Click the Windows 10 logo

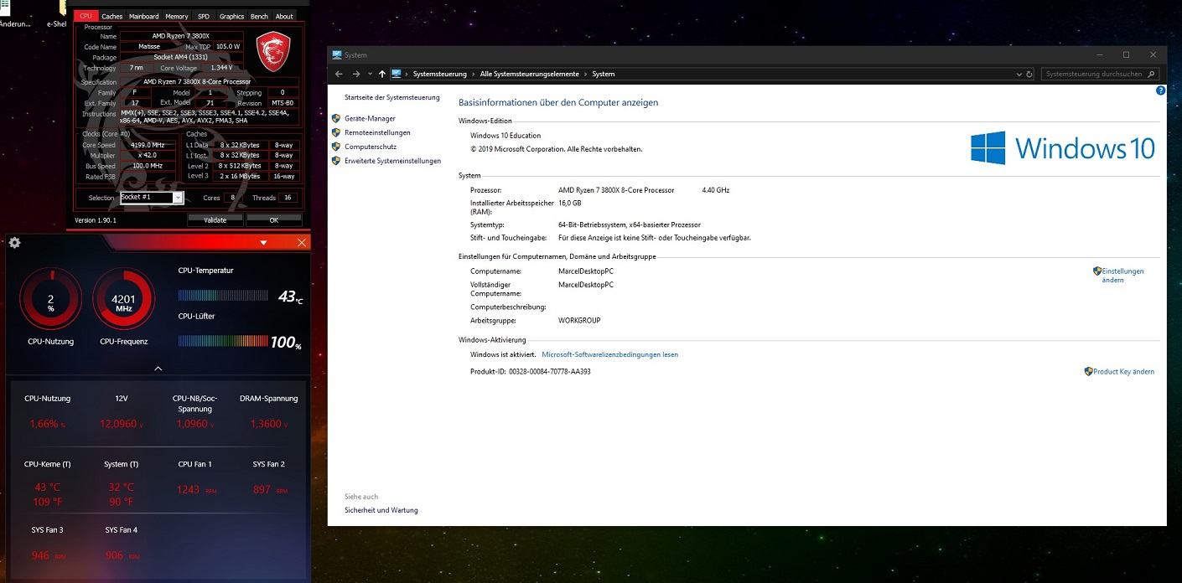1063,148
